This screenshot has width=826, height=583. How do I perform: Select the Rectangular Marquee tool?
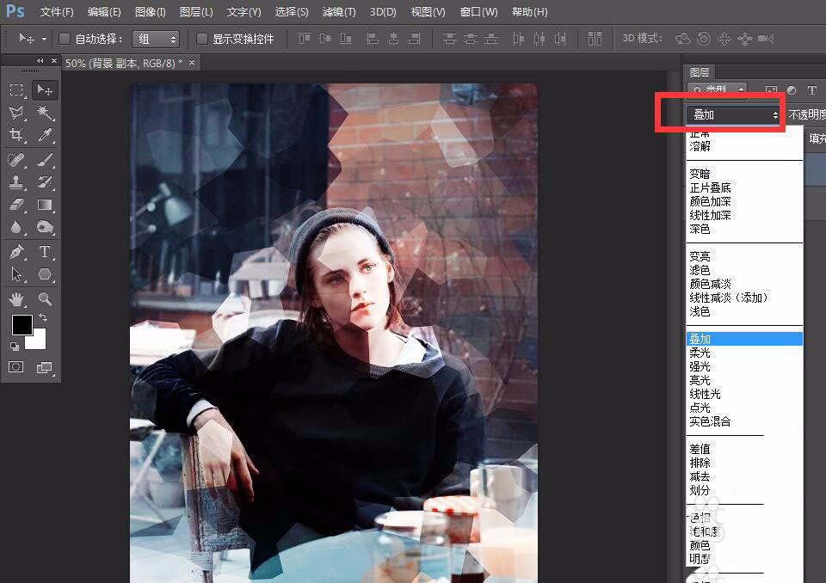pyautogui.click(x=16, y=90)
